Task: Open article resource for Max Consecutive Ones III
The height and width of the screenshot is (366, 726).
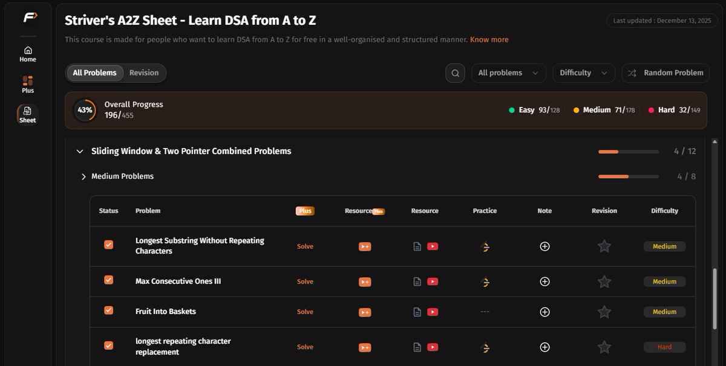Action: click(x=417, y=281)
